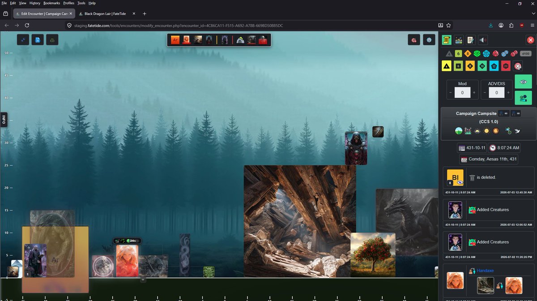537x301 pixels.
Task: Select the red-haired portrait in initiative bar
Action: 186,40
